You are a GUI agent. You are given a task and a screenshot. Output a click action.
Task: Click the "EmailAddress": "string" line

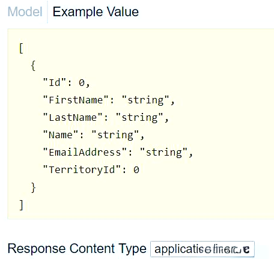[x=118, y=152]
